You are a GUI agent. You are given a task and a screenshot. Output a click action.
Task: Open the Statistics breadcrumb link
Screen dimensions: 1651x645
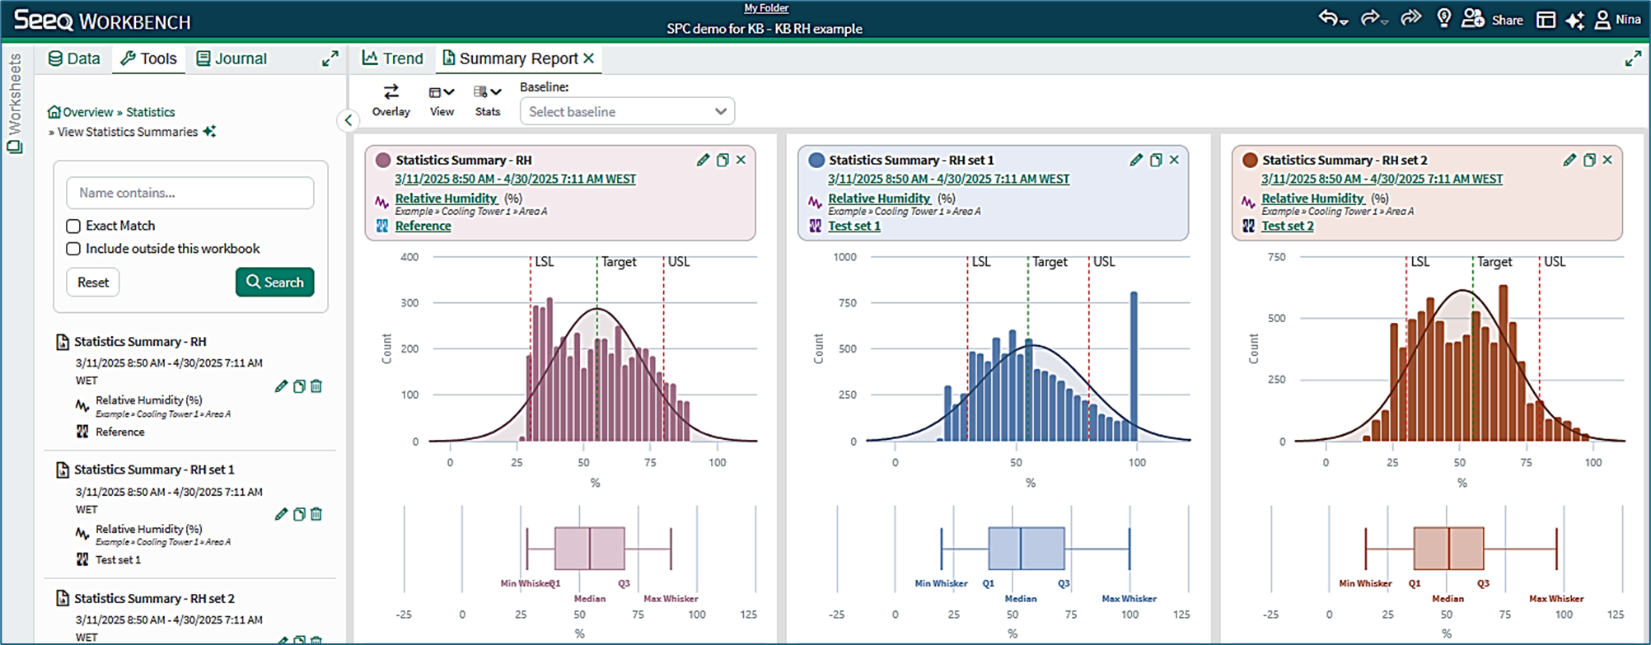click(150, 112)
